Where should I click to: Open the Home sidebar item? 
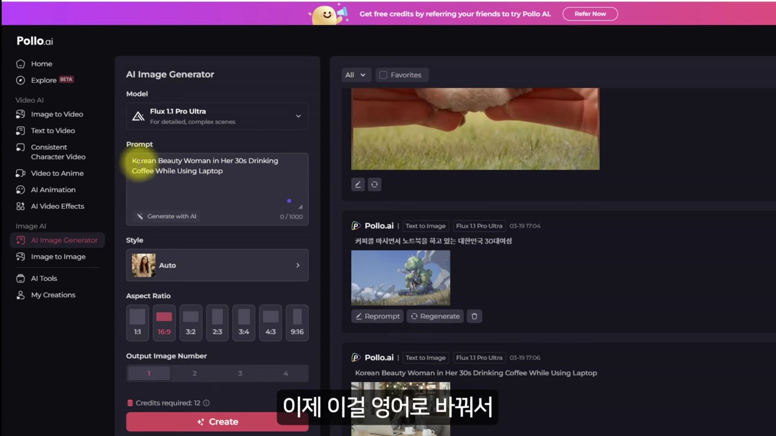click(x=42, y=64)
